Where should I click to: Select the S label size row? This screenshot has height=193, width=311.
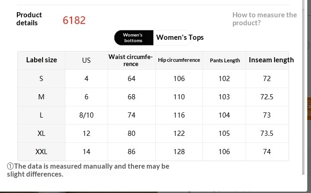[x=42, y=78]
